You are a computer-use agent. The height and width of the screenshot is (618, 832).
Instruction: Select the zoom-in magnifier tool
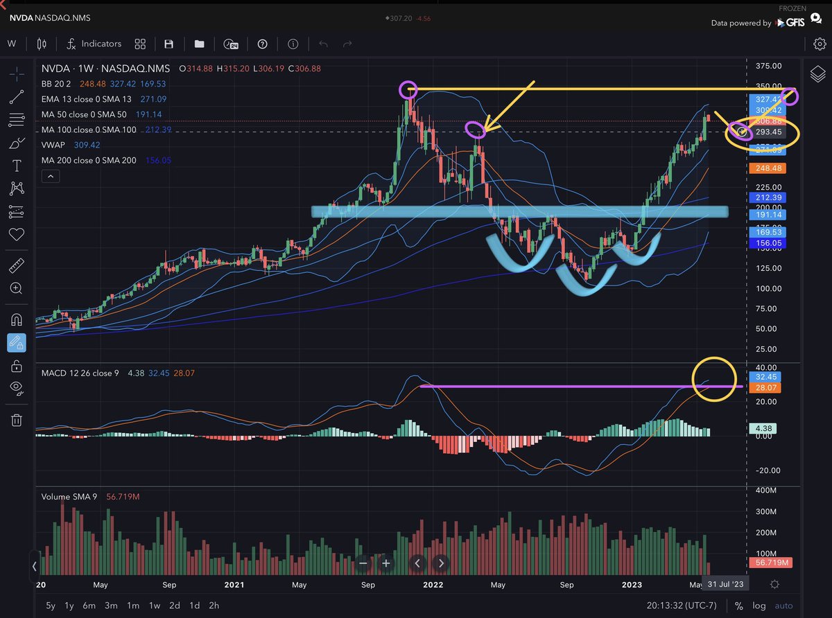coord(17,288)
